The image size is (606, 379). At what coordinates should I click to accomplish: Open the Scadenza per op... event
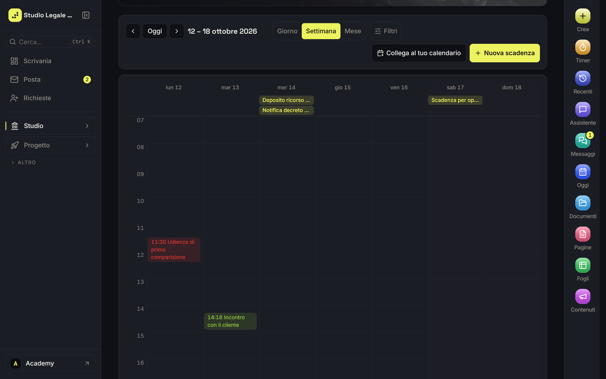[455, 100]
